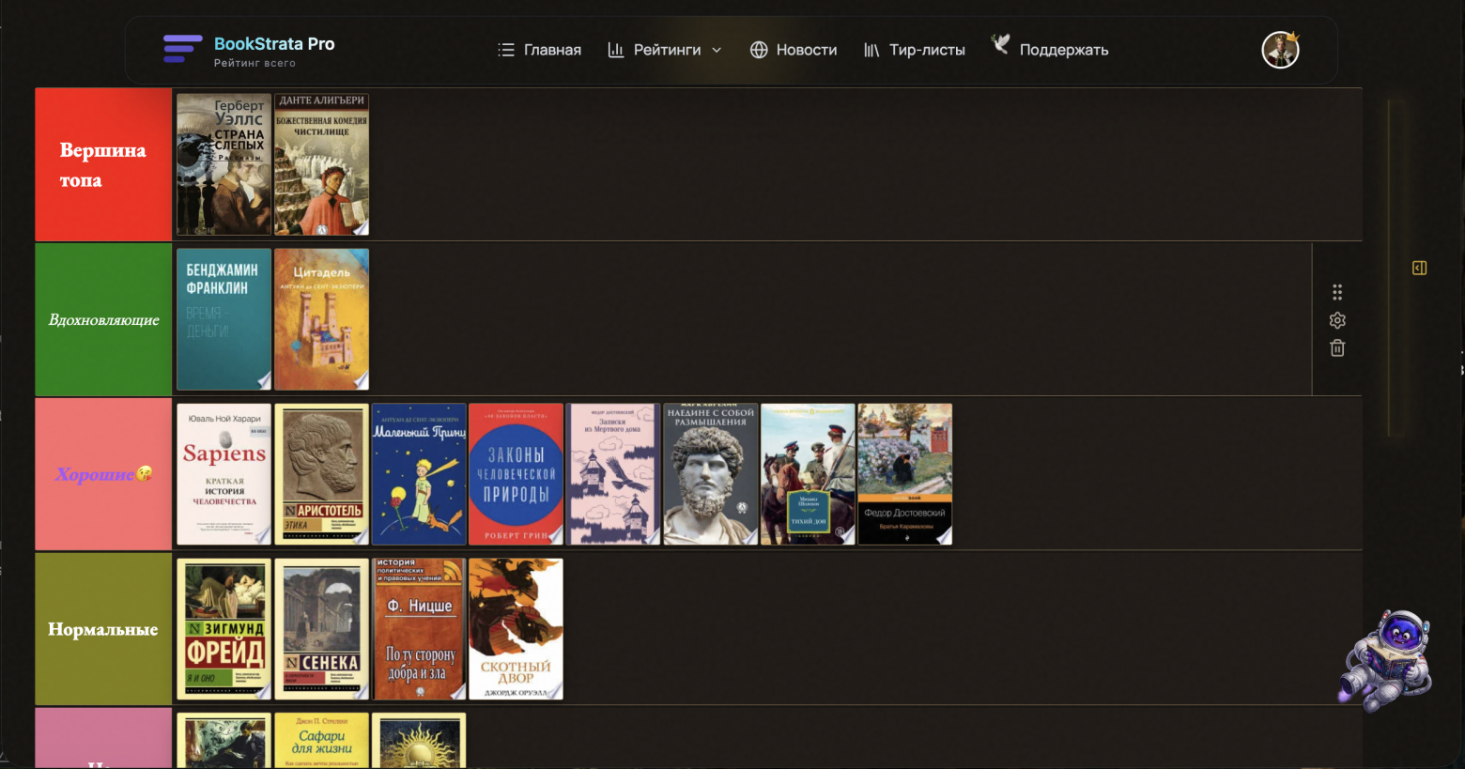
Task: Go to the Главная page
Action: (539, 50)
